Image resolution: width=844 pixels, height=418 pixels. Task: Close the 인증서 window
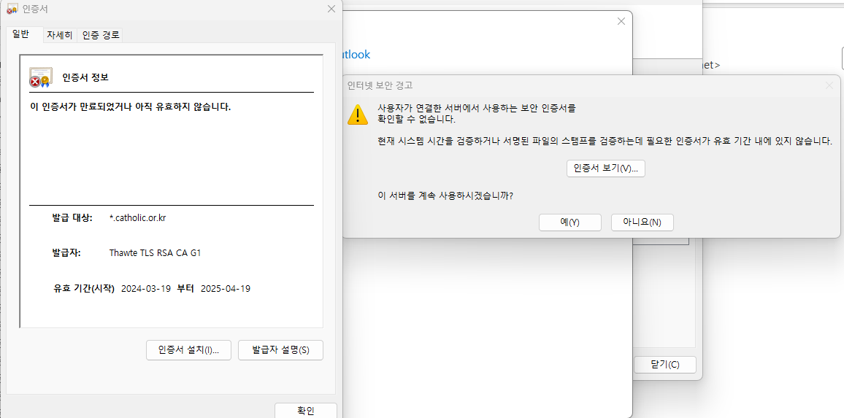331,9
